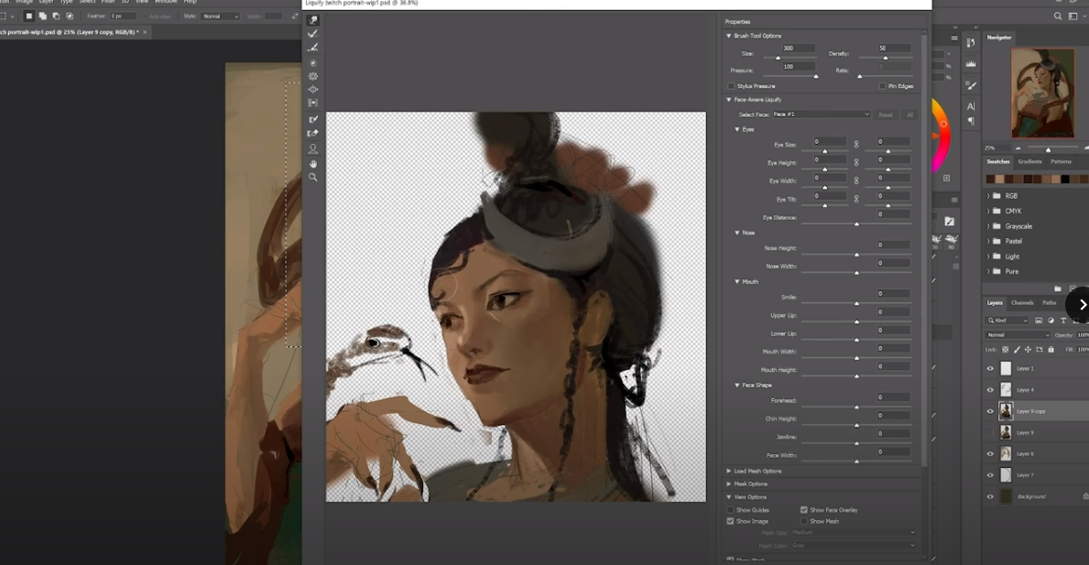Hide the Background layer visibility eye
Screen dimensions: 1089x565
point(990,497)
